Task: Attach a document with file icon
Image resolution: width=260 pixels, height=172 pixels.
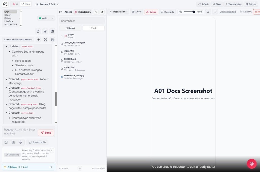Action: 13,142
